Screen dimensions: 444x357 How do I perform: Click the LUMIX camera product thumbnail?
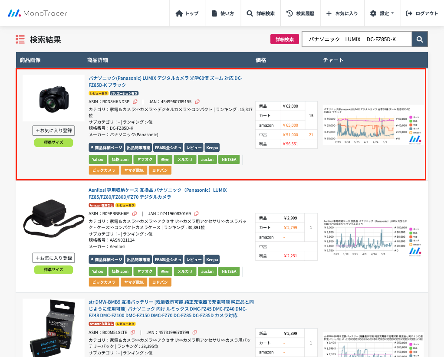[x=53, y=98]
